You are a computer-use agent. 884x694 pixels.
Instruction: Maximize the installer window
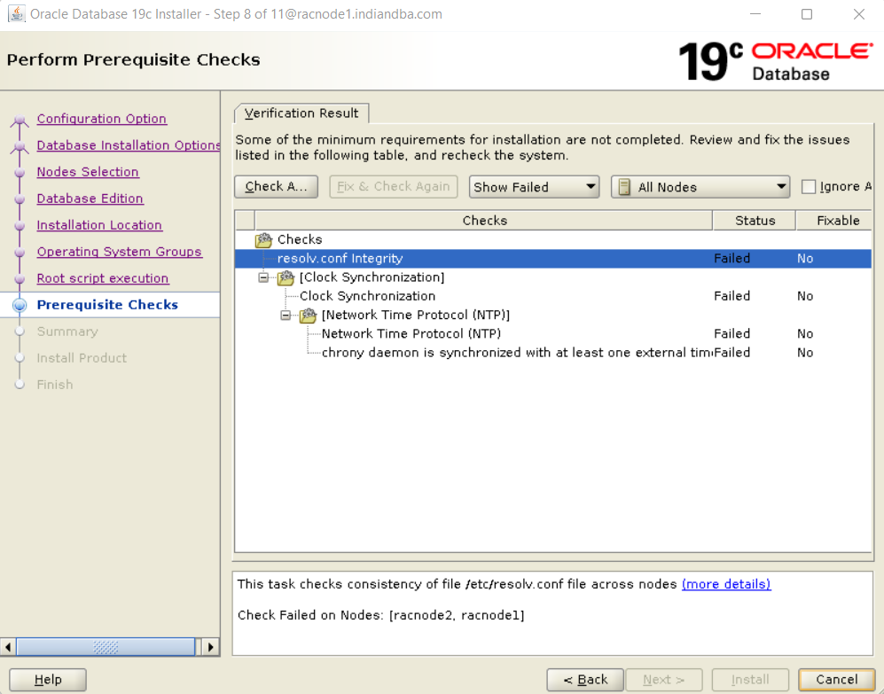(807, 14)
